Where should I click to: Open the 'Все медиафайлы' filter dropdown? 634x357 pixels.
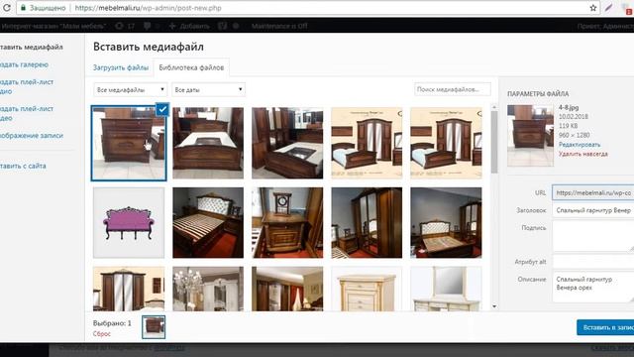click(x=130, y=89)
